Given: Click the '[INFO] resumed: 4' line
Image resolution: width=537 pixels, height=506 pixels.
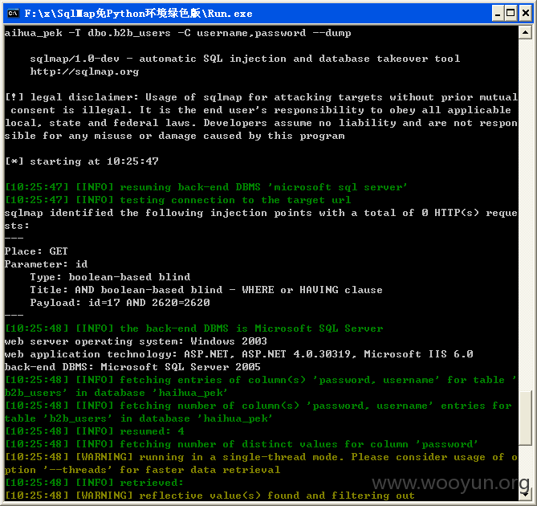Looking at the screenshot, I should pos(95,431).
